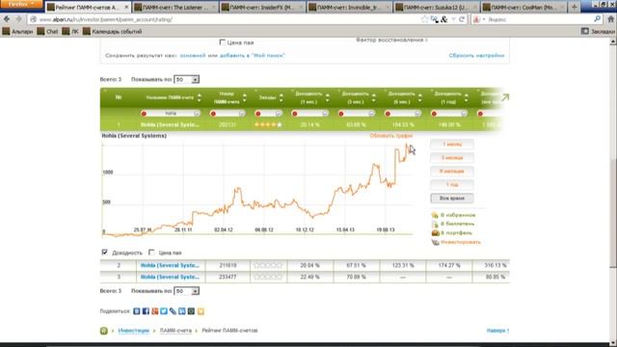The height and width of the screenshot is (347, 617).
Task: Click the green expand arrow at table header
Action: pyautogui.click(x=505, y=97)
